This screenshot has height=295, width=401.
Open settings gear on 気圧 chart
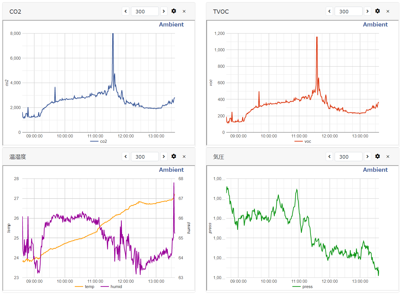coord(377,156)
